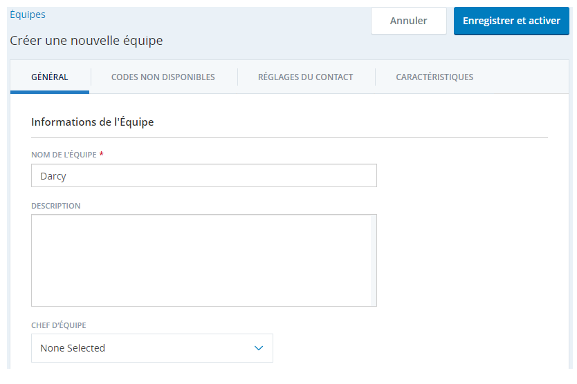Open the Équipes breadcrumb link

pyautogui.click(x=28, y=15)
